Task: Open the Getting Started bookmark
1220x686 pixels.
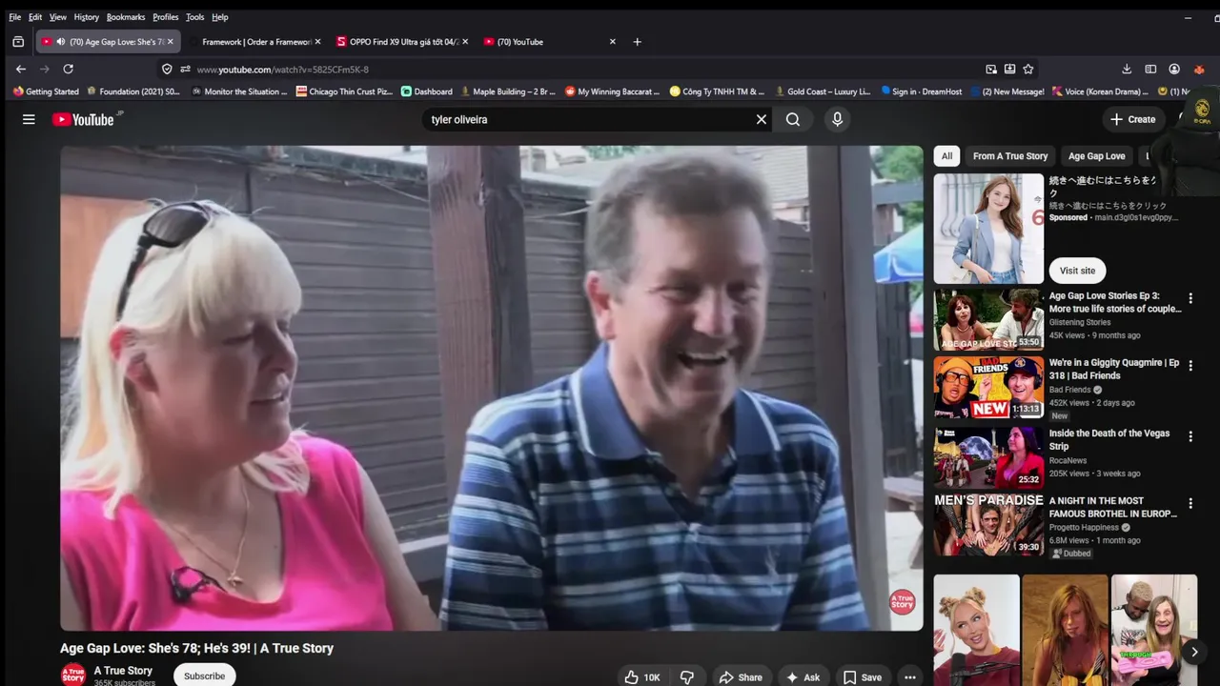Action: [x=46, y=91]
